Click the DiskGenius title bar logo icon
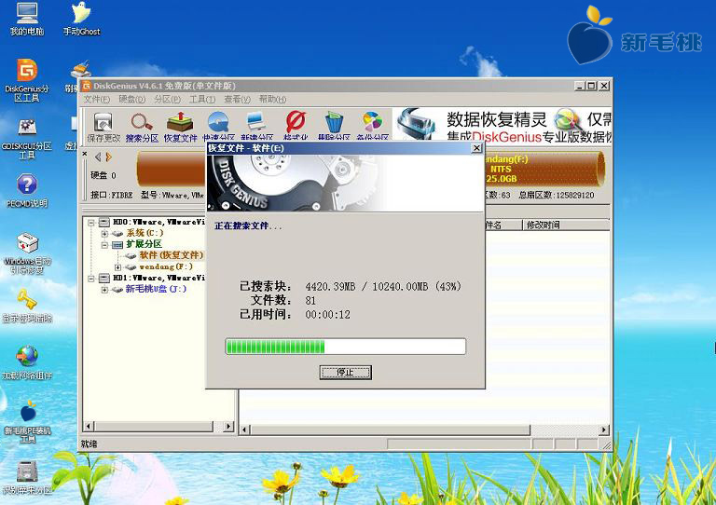 (87, 86)
